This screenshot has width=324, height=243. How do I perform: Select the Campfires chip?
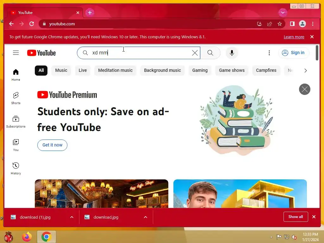click(266, 70)
